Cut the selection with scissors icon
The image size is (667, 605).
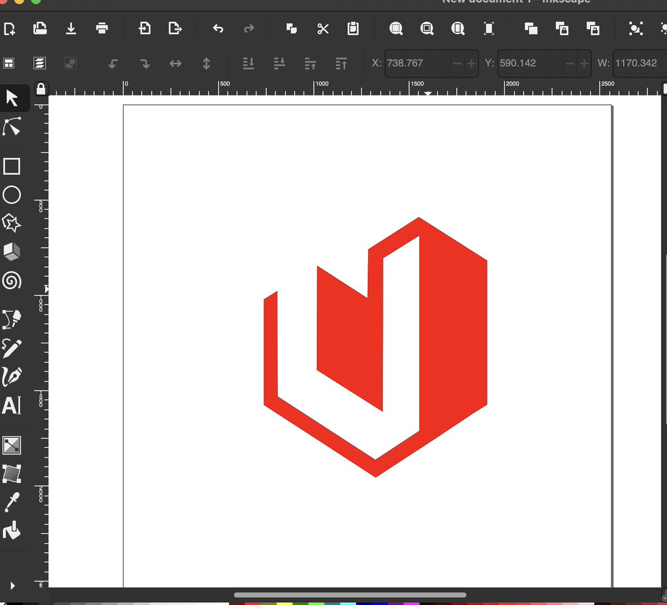tap(323, 28)
